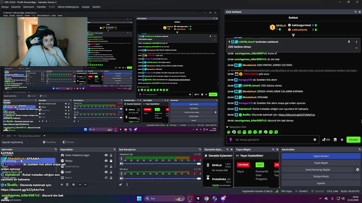
Task: Open Görünüm menu
Action: [x=29, y=7]
